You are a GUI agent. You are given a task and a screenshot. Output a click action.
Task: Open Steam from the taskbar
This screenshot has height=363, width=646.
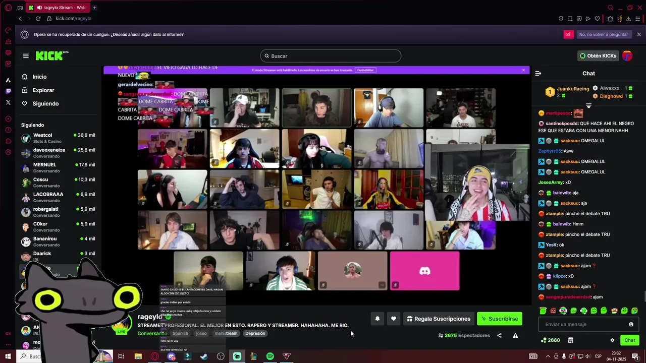(204, 356)
